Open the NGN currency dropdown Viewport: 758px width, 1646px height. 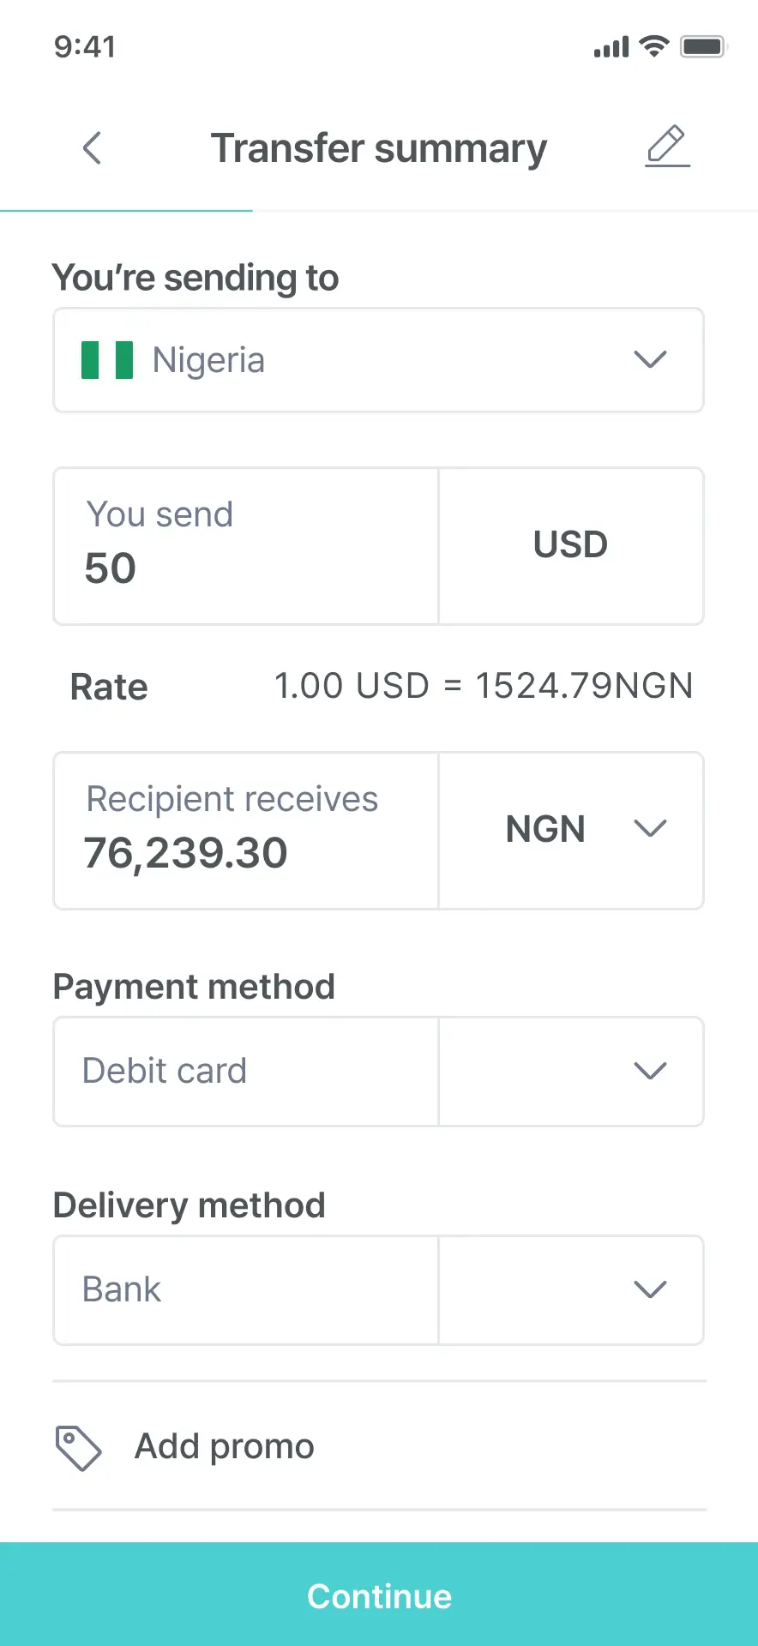tap(571, 829)
